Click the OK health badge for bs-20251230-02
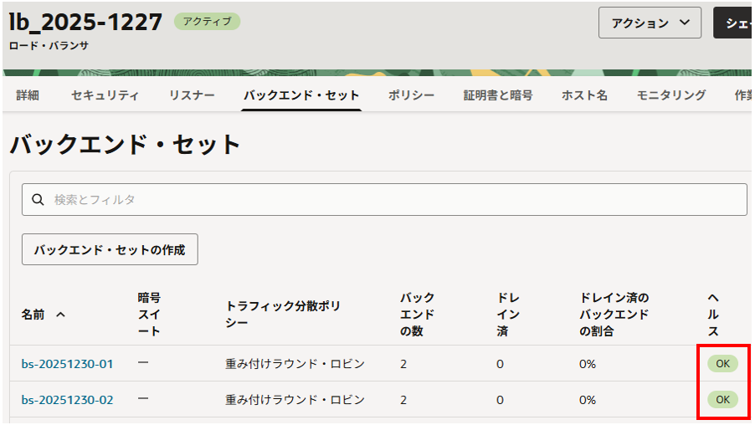 coord(722,400)
